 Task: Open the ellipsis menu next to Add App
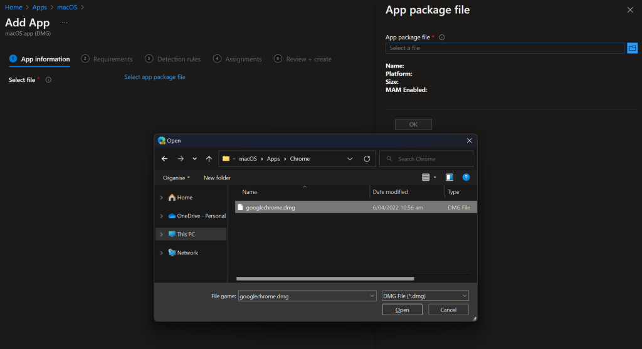coord(65,23)
